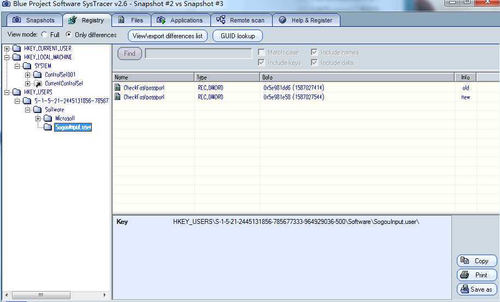The width and height of the screenshot is (500, 302).
Task: Collapse the HKEY_USERS node
Action: [x=7, y=92]
